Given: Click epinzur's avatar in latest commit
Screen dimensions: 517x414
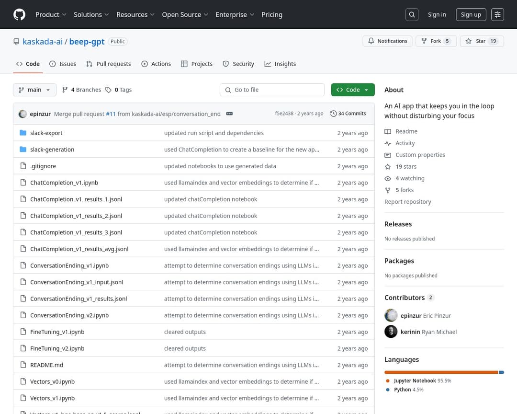Looking at the screenshot, I should point(23,114).
